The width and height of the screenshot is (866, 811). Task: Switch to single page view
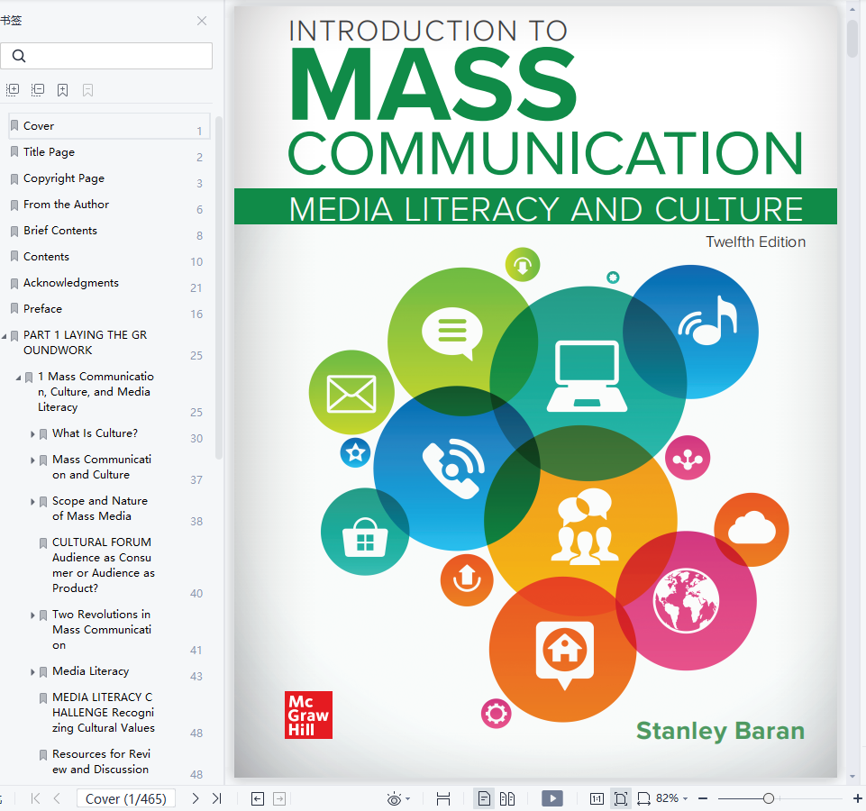click(x=484, y=799)
